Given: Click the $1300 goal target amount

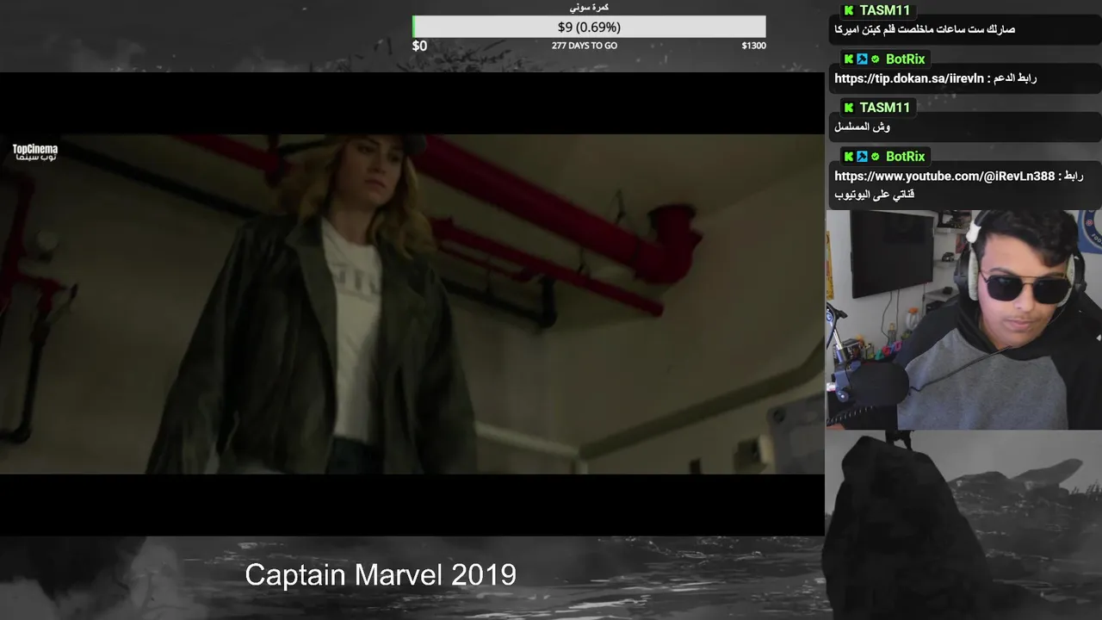Looking at the screenshot, I should [x=753, y=46].
